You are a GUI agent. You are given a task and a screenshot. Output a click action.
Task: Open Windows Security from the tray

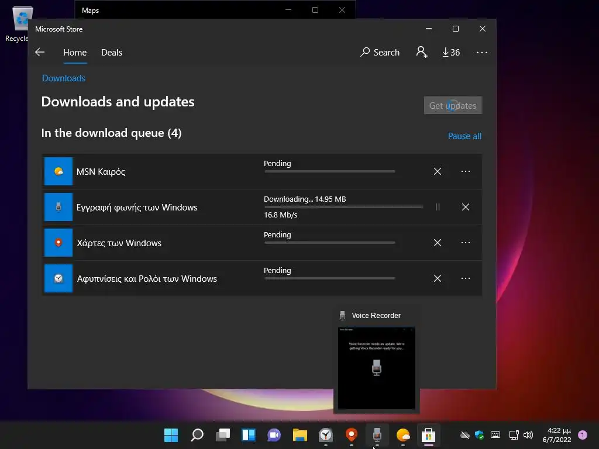pyautogui.click(x=480, y=435)
